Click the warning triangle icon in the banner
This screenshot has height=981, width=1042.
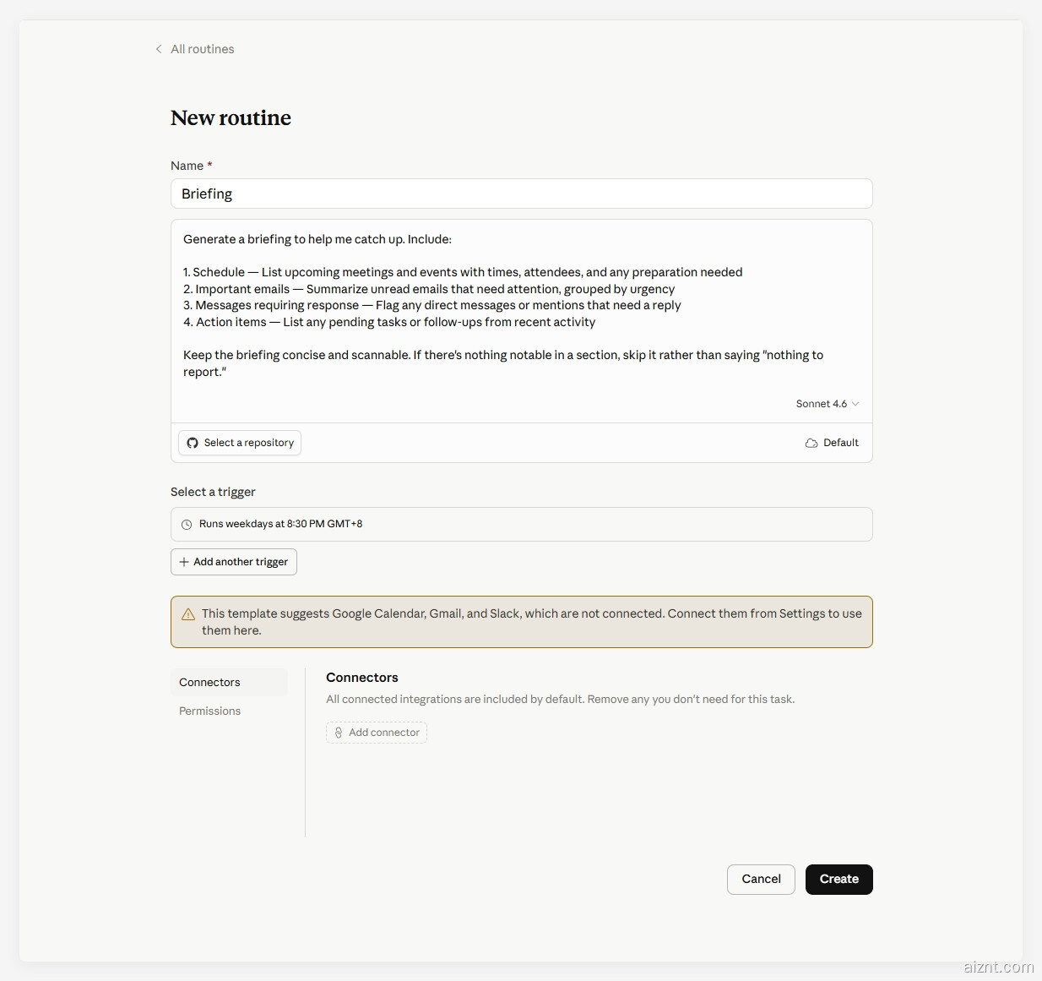coord(188,614)
